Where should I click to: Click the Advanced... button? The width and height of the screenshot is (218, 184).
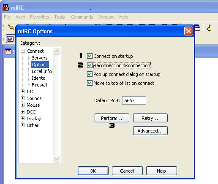[150, 131]
